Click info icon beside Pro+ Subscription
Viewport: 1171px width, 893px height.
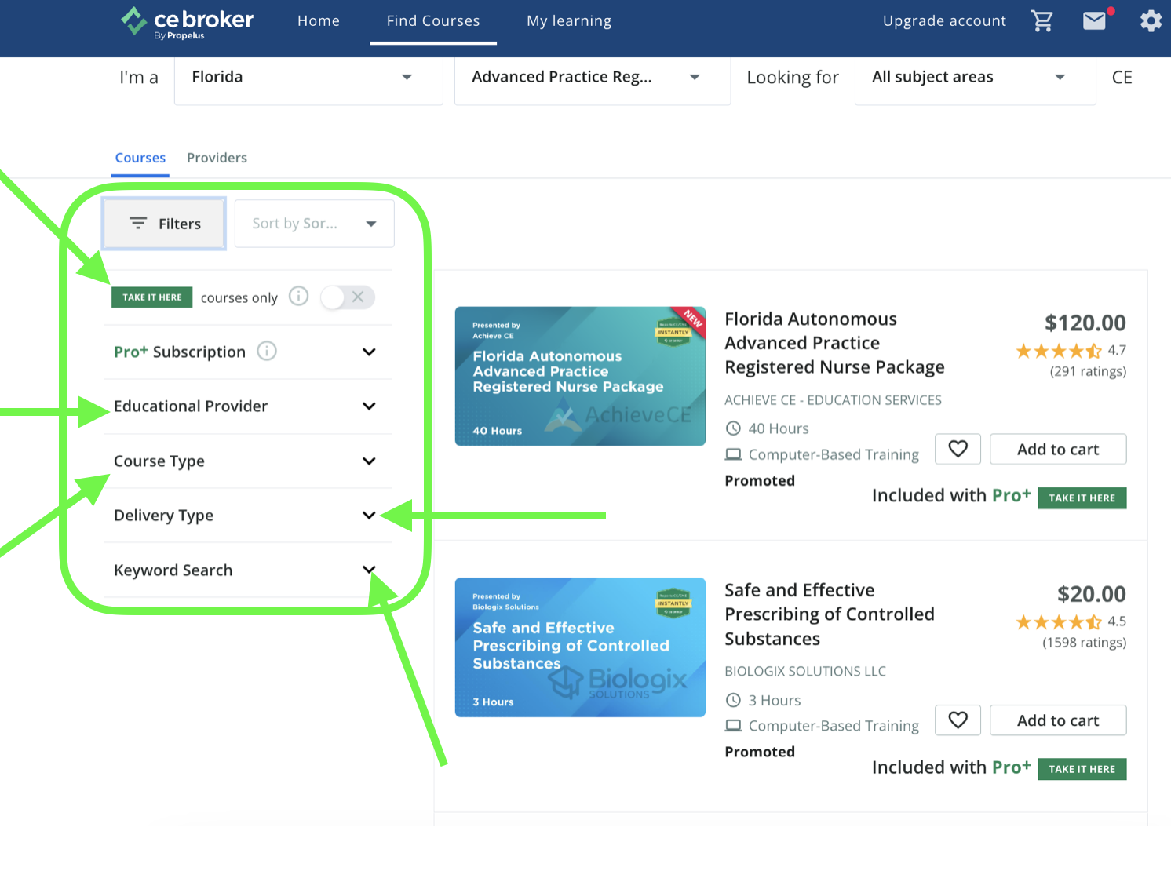coord(267,352)
